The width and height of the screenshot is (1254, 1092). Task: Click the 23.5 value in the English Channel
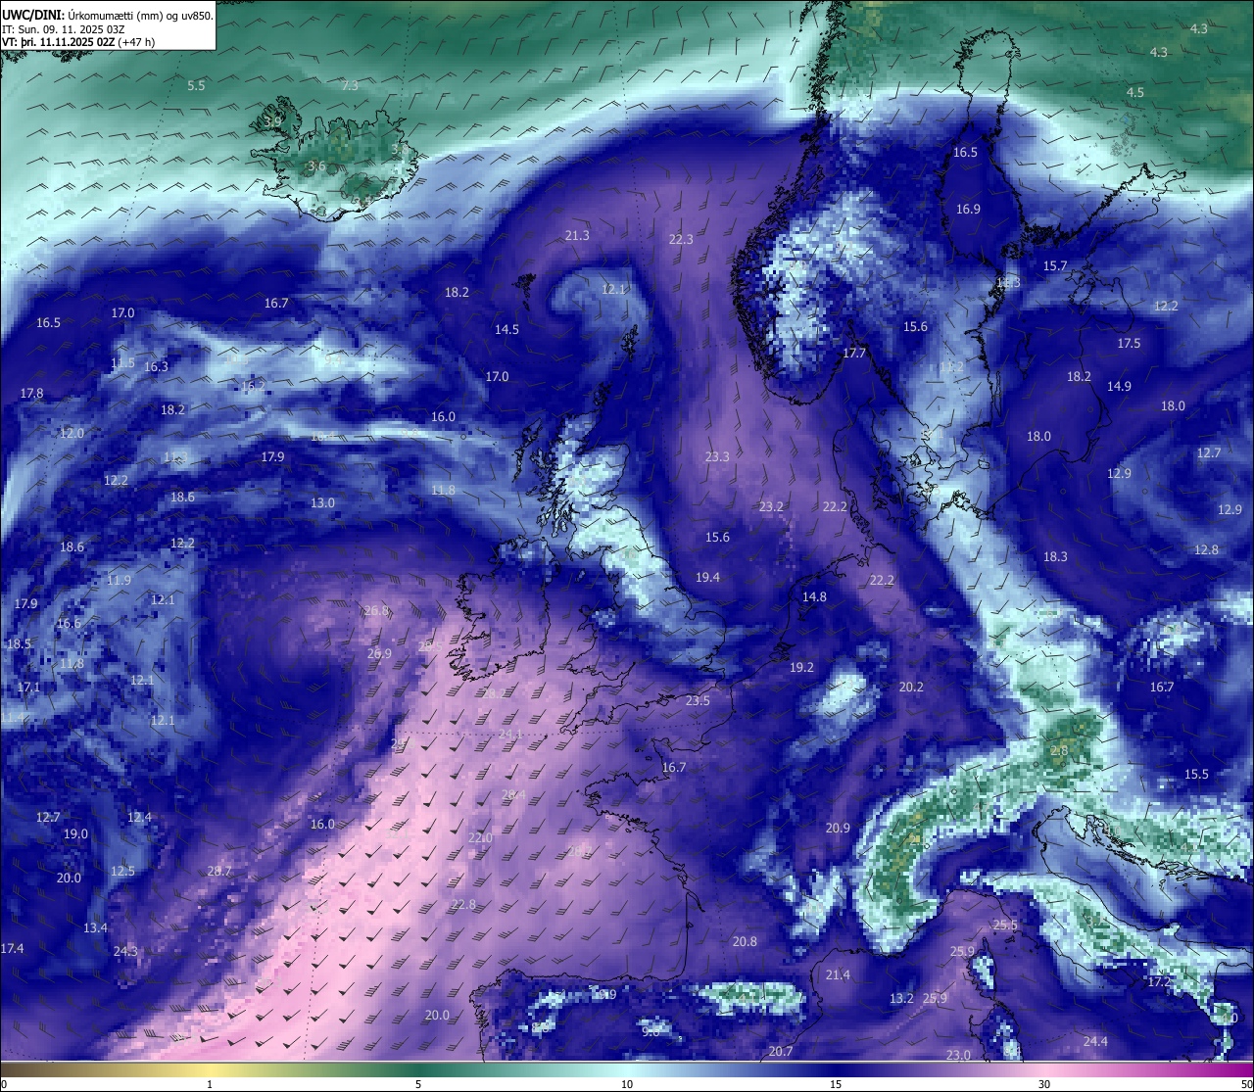(x=698, y=701)
